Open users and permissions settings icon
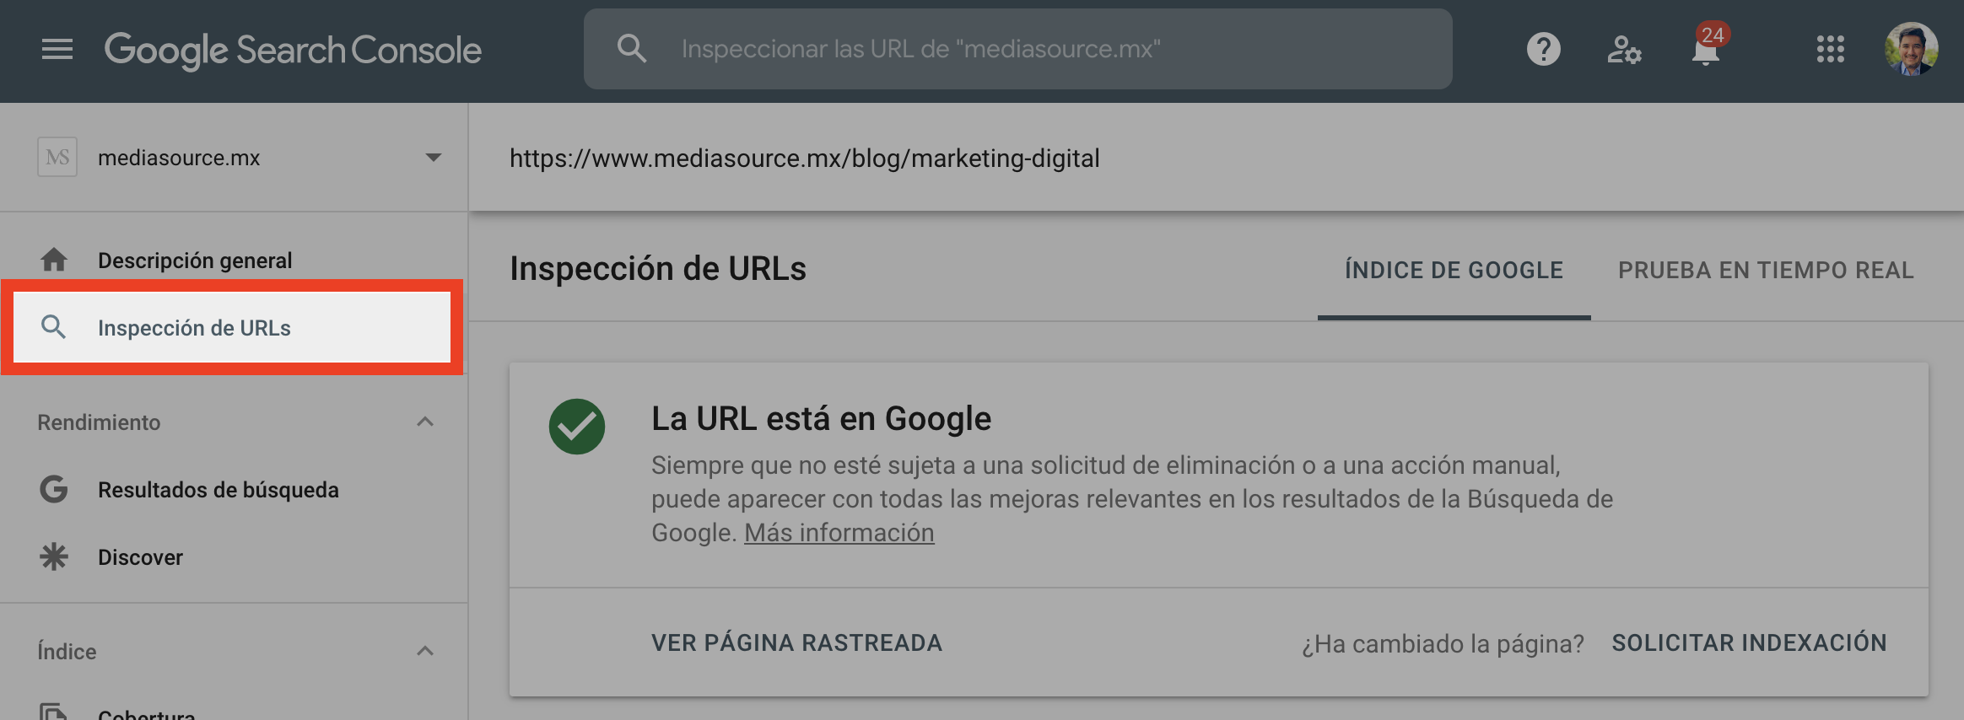1964x720 pixels. tap(1623, 50)
